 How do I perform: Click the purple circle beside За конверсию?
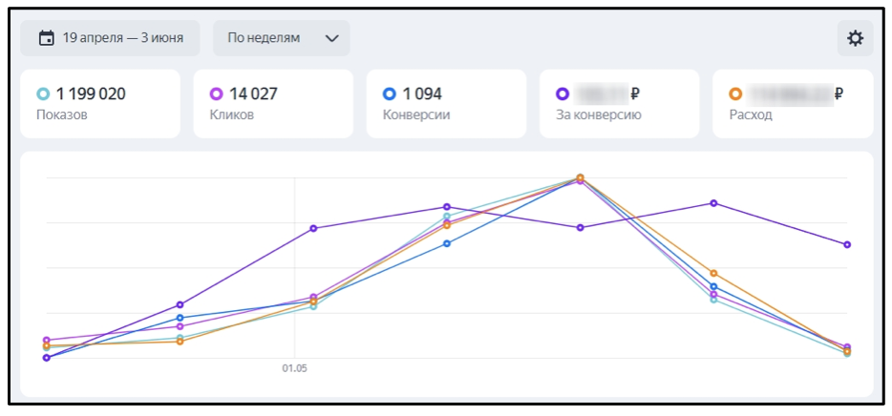coord(563,94)
